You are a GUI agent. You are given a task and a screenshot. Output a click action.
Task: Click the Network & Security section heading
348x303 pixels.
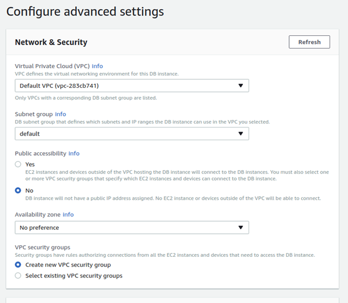click(51, 42)
